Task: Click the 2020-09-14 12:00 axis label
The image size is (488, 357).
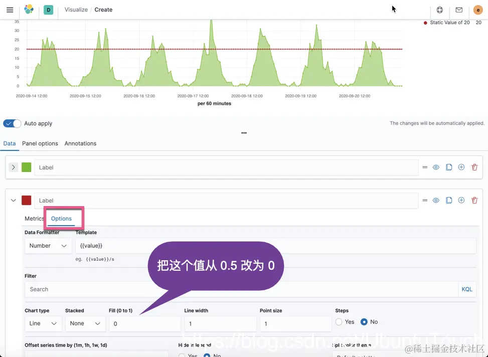Action: [32, 96]
